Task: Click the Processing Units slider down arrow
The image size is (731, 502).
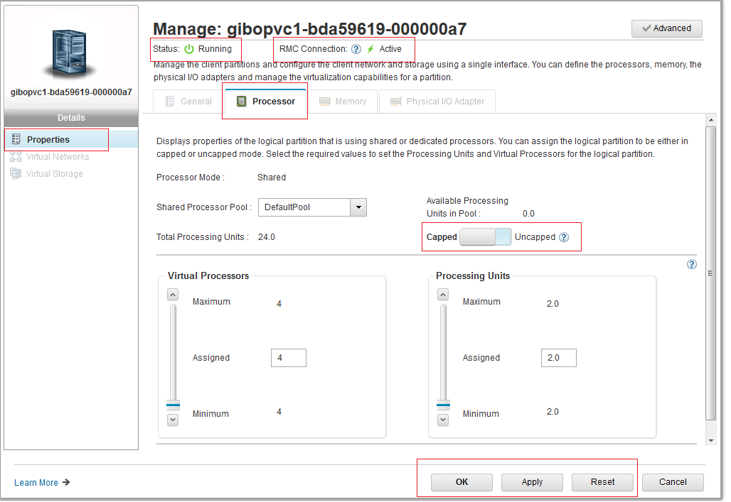Action: coord(443,420)
